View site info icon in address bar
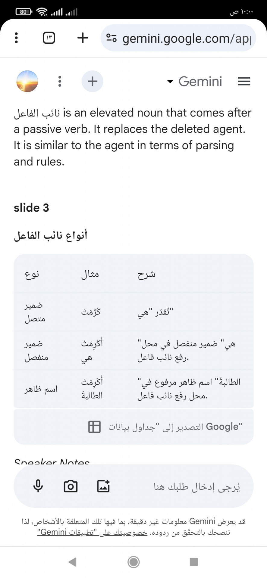Screen dimensions: 267x578 coord(111,38)
